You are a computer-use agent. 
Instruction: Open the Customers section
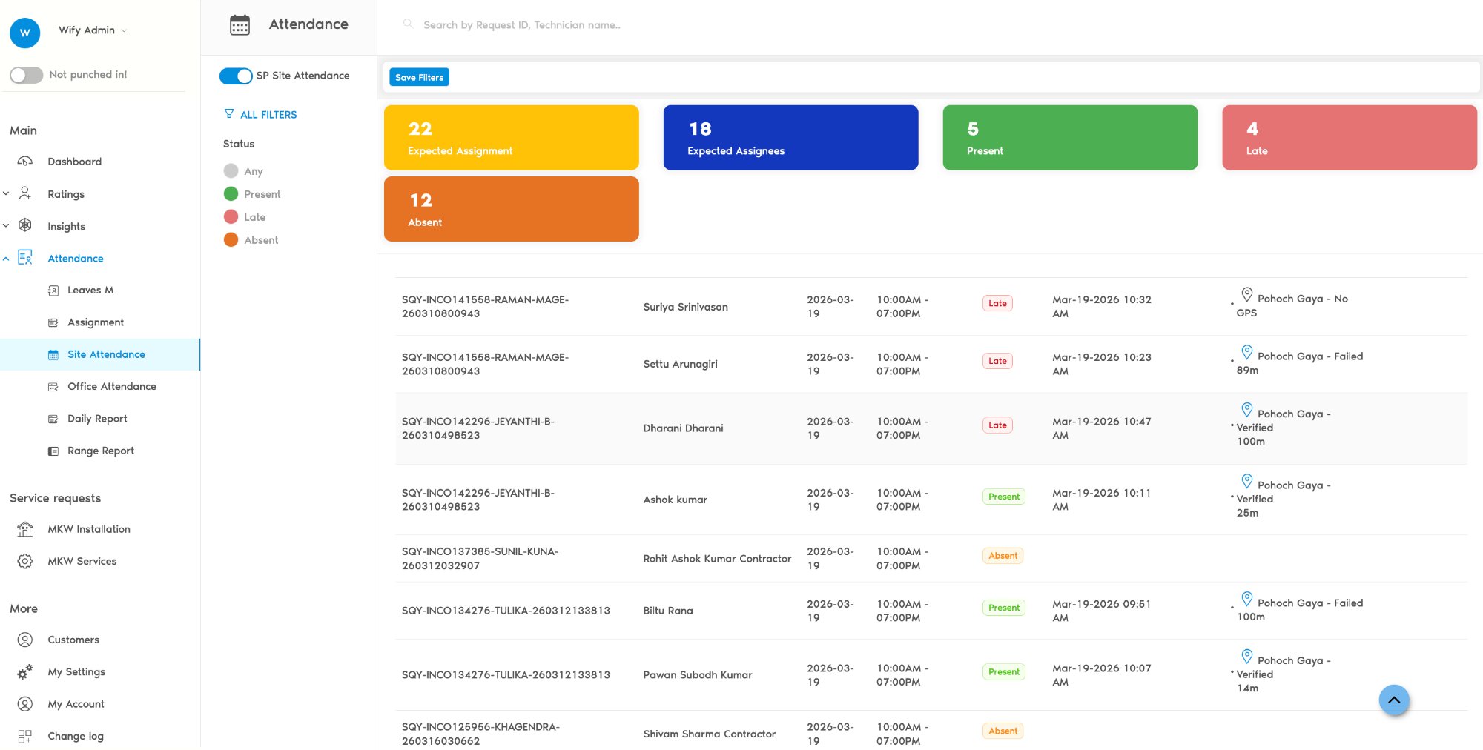(x=73, y=640)
